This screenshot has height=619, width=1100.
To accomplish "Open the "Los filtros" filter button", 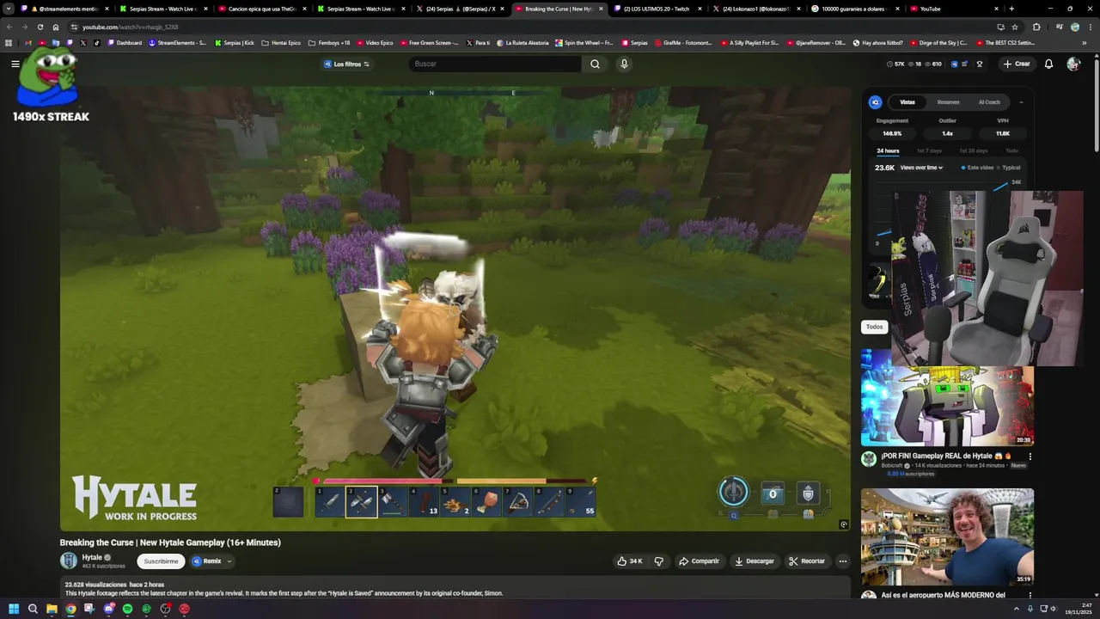I will (346, 64).
